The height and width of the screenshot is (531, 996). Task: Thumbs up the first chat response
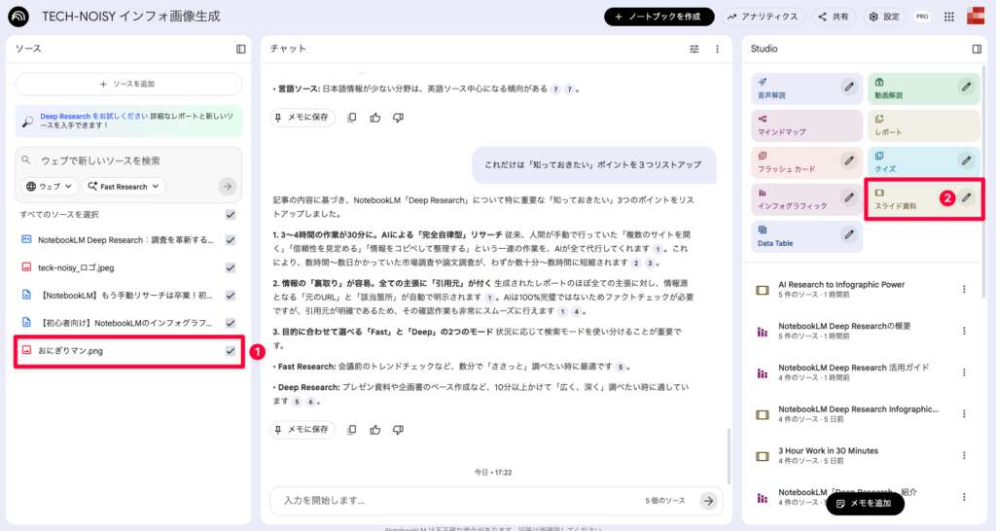click(375, 118)
